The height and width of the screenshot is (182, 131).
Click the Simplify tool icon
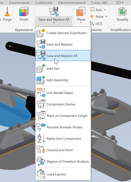[122, 12]
